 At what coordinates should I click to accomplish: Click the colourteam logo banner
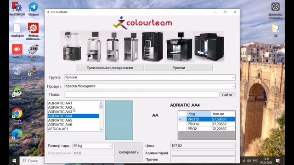coord(142,23)
